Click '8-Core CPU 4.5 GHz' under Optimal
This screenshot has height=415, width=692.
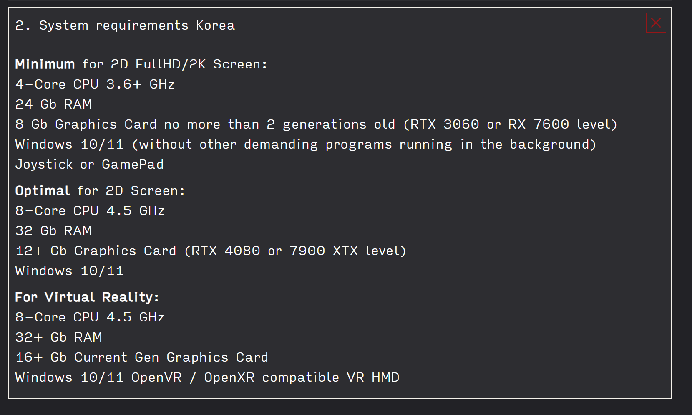pos(90,211)
